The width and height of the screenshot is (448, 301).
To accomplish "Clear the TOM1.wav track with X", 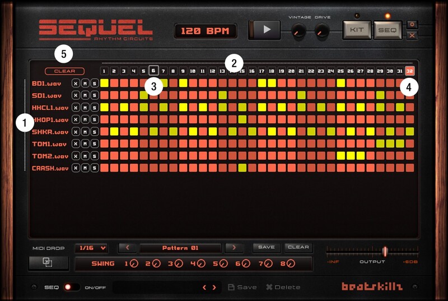I will [76, 144].
